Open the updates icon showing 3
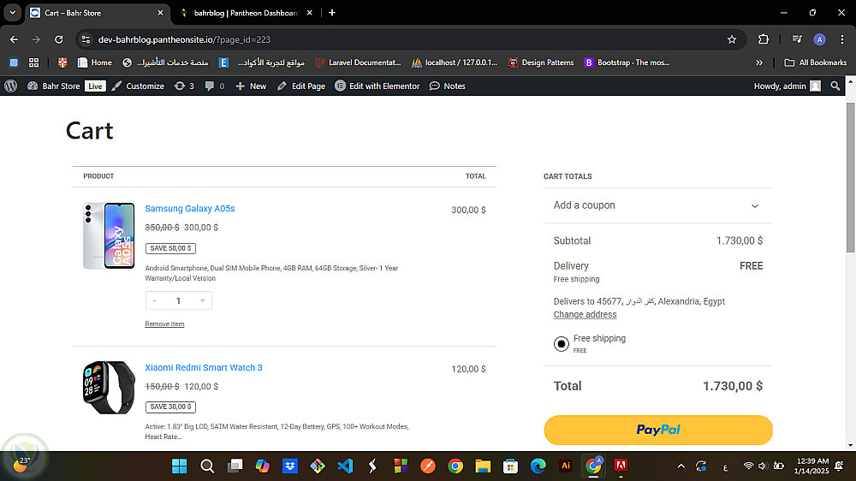Image resolution: width=856 pixels, height=481 pixels. tap(184, 86)
